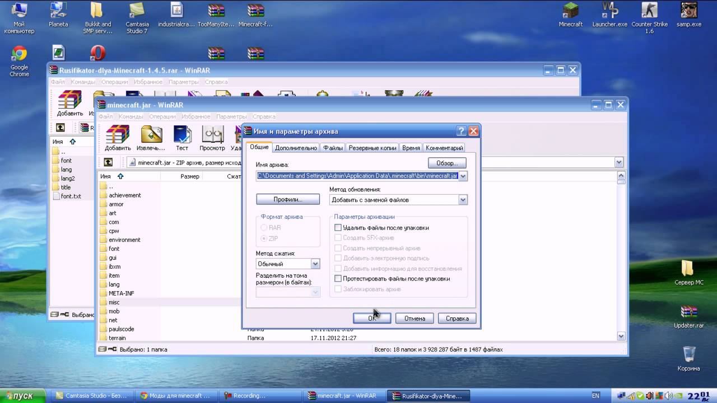
Task: Click the archive name input field
Action: coord(357,176)
